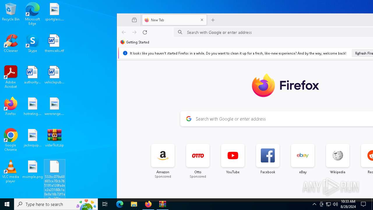This screenshot has width=373, height=210.
Task: Show hidden system tray icons
Action: (x=314, y=204)
